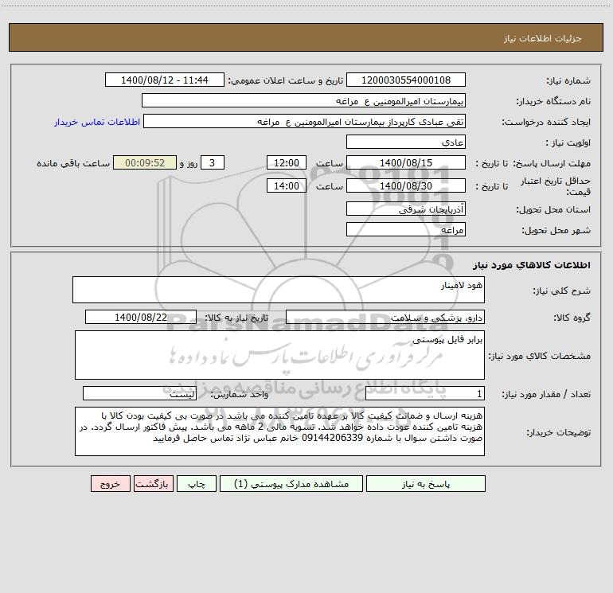Image resolution: width=613 pixels, height=593 pixels.
Task: Click the label 'نام دستگاه خریدار:'
Action: (x=553, y=101)
